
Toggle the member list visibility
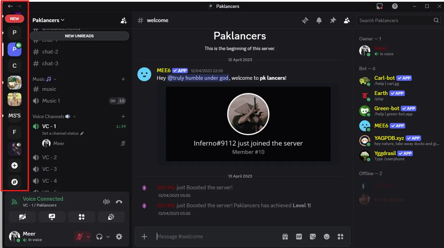[346, 20]
